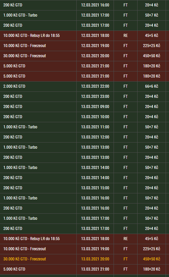Open 200 Kč GTD at 13.03.2021 12:00
The height and width of the screenshot is (277, 169).
coord(84,137)
